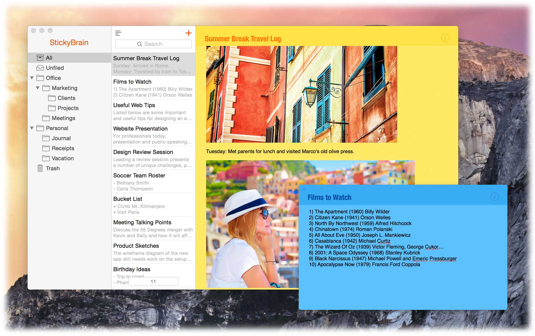Select the Unfiled label in the sidebar
The image size is (535, 336).
coord(55,68)
